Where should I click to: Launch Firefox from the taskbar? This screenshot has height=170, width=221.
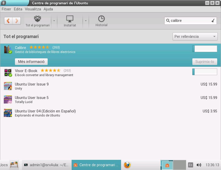(x=127, y=165)
